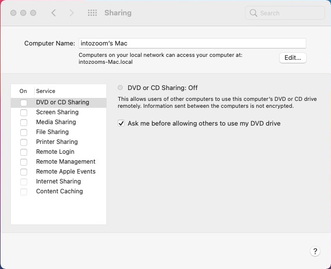This screenshot has width=331, height=269.
Task: Enable the DVD or CD Sharing checkbox
Action: click(x=24, y=102)
